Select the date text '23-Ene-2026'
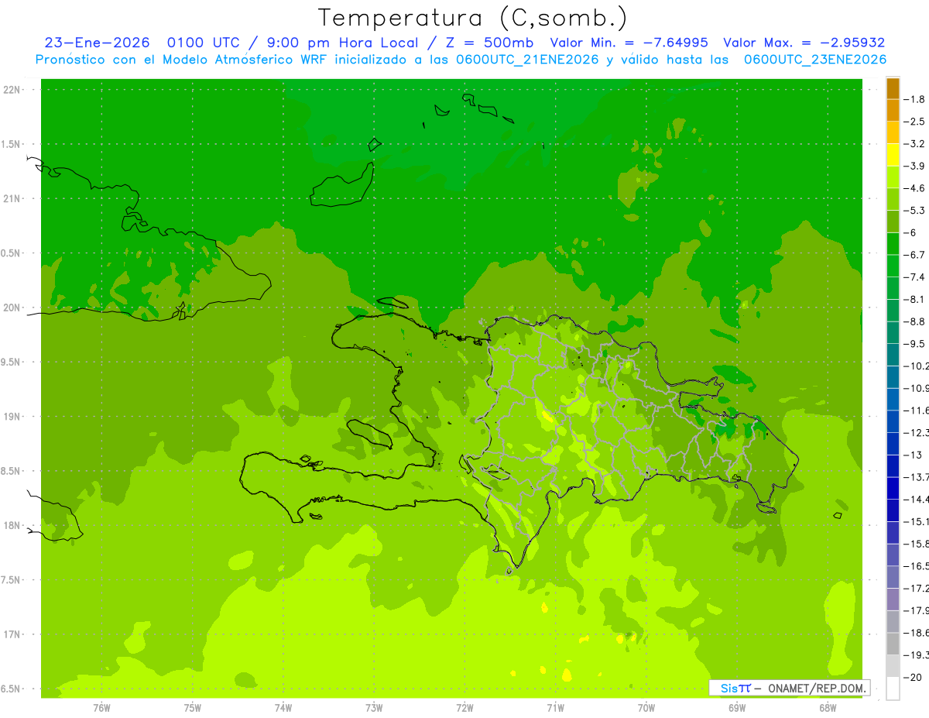Viewport: 929px width, 718px height. pos(97,43)
